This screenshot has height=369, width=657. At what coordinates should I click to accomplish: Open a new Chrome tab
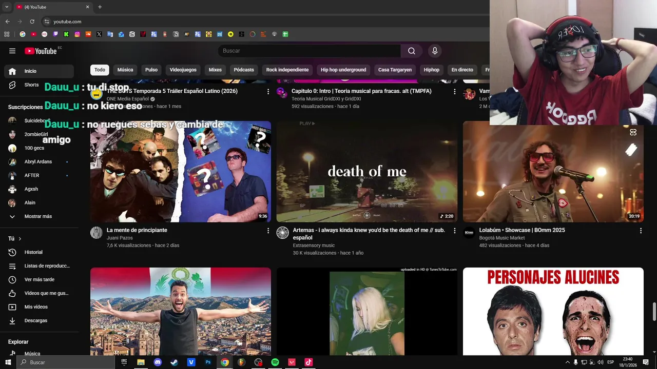pyautogui.click(x=100, y=7)
